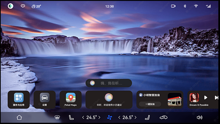Viewport: 220px width, 124px height.
Task: Open the dashcam video recorder icon
Action: click(173, 6)
